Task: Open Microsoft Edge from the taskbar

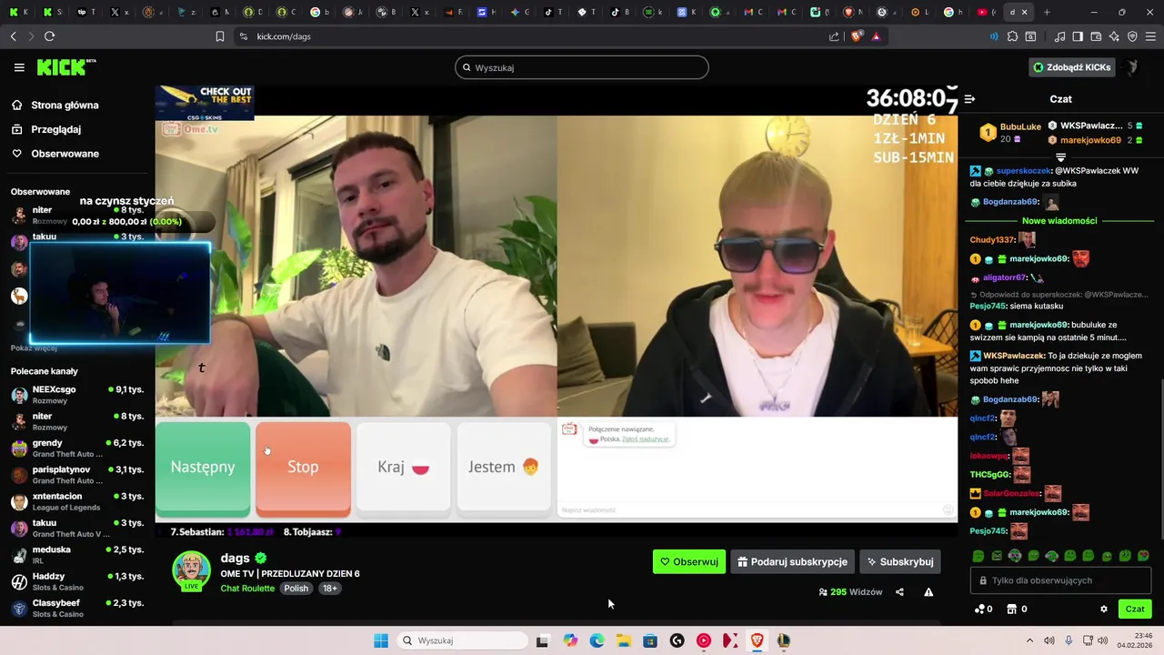Action: click(597, 640)
